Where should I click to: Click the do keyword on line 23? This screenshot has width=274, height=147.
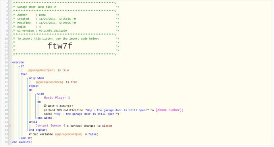31,90
